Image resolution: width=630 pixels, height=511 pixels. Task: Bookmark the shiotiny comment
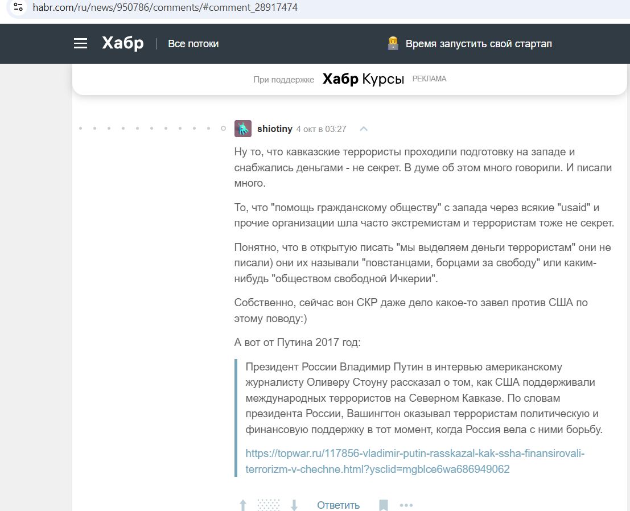pos(384,505)
